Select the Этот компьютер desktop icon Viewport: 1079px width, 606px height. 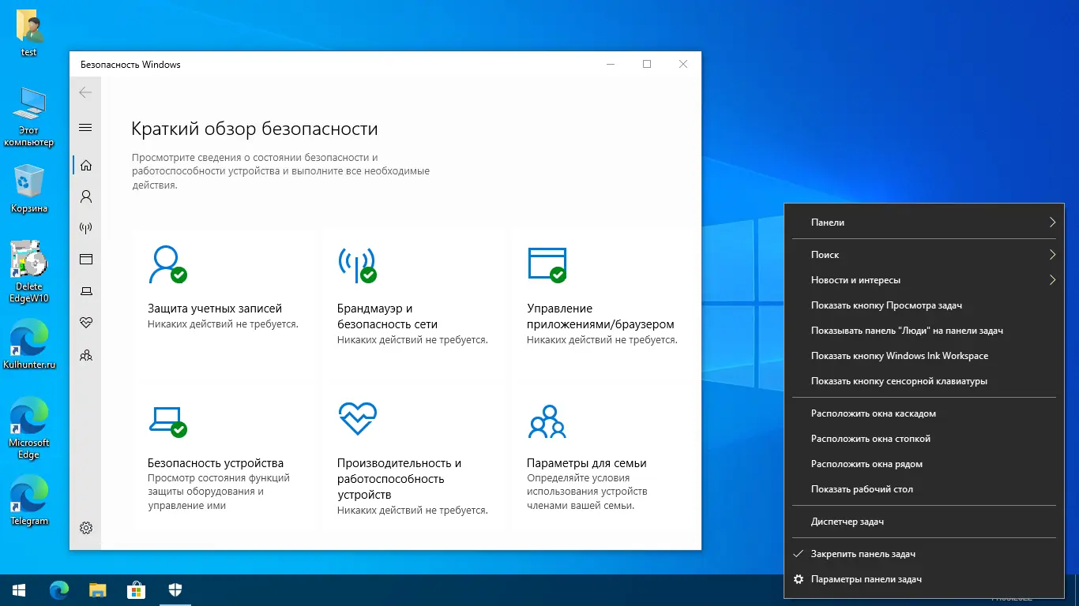(29, 117)
